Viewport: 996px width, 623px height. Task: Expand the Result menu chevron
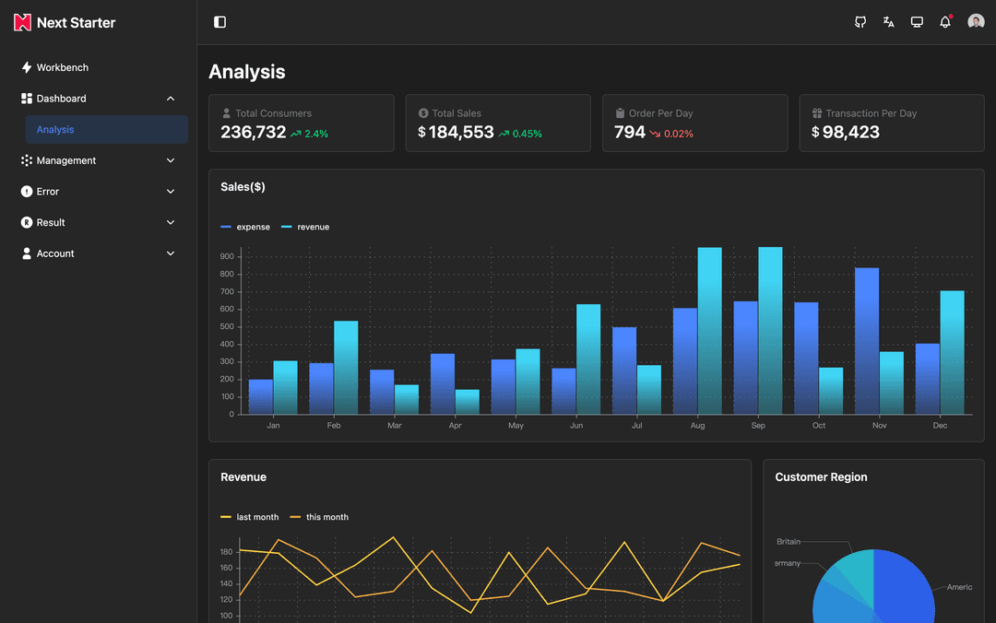[171, 222]
